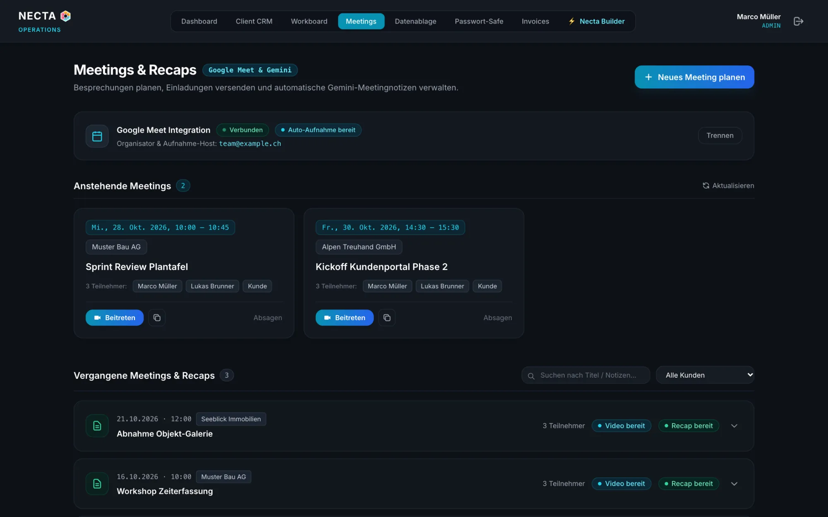Image resolution: width=828 pixels, height=517 pixels.
Task: Click the Alpen Treuhand GmbH client tag
Action: (x=359, y=247)
